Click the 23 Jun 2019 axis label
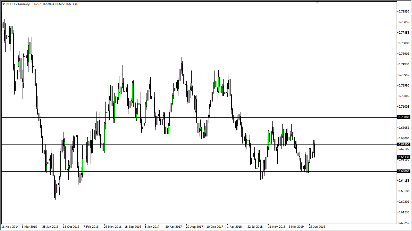Image resolution: width=412 pixels, height=231 pixels. (x=318, y=227)
